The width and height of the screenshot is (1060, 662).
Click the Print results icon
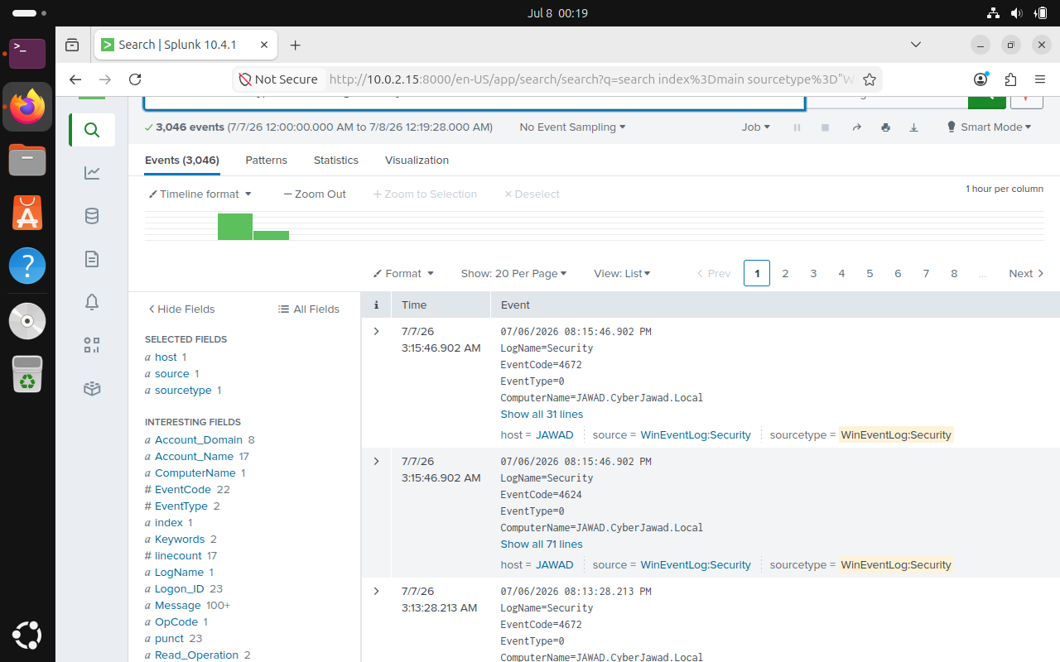(886, 127)
